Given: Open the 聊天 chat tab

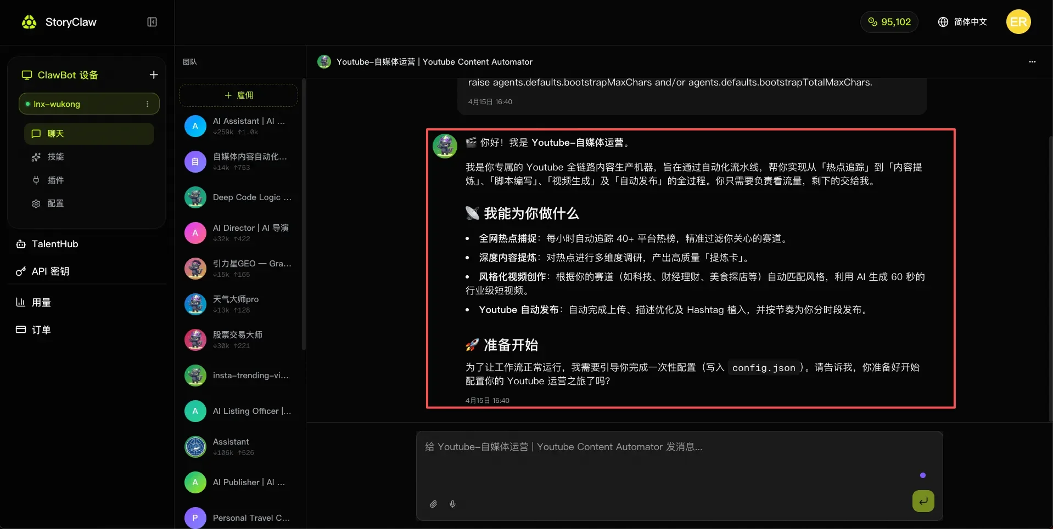Looking at the screenshot, I should click(x=89, y=134).
